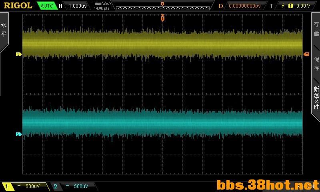This screenshot has width=320, height=192.
Task: Open the 水平 horizontal side tab
Action: [4, 30]
